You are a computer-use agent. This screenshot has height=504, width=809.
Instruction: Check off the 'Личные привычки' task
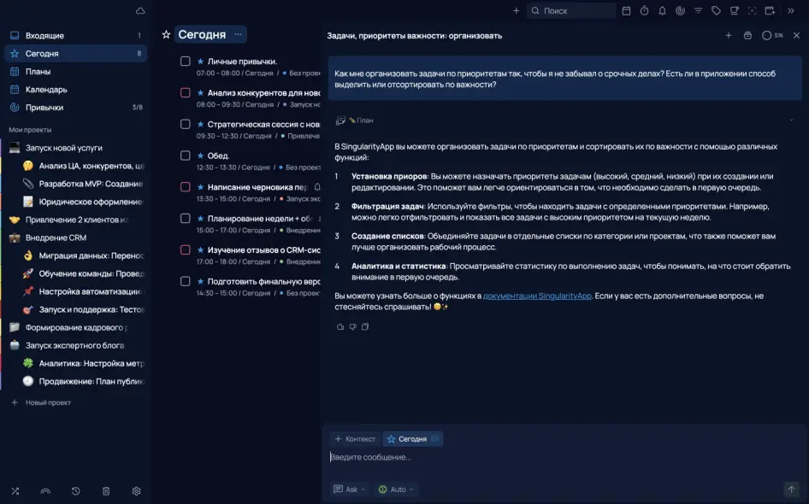coord(185,62)
